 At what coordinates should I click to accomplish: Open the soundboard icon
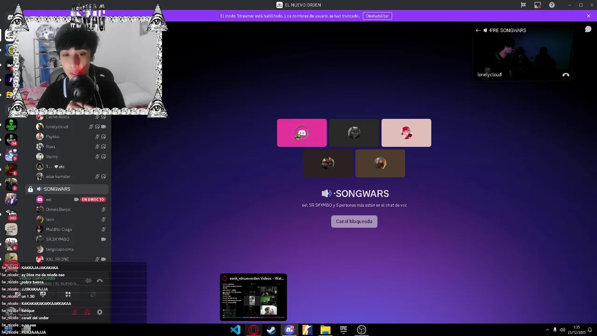[x=93, y=294]
